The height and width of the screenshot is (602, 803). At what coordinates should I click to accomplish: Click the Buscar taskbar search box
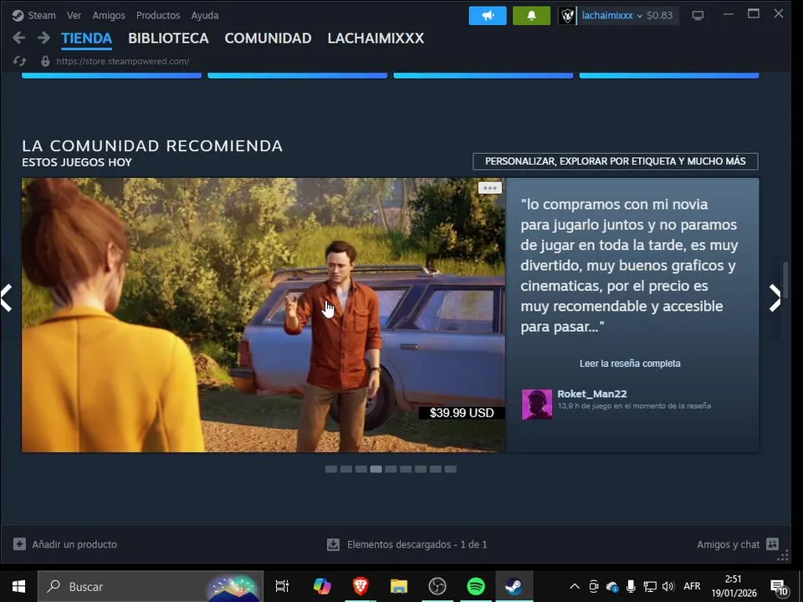[x=151, y=586]
